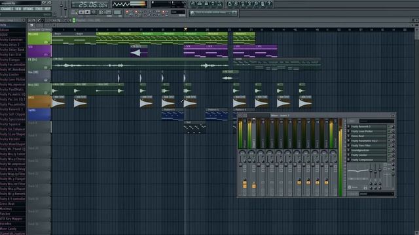Start playback with the Play button
Image resolution: width=419 pixels, height=235 pixels.
81,12
